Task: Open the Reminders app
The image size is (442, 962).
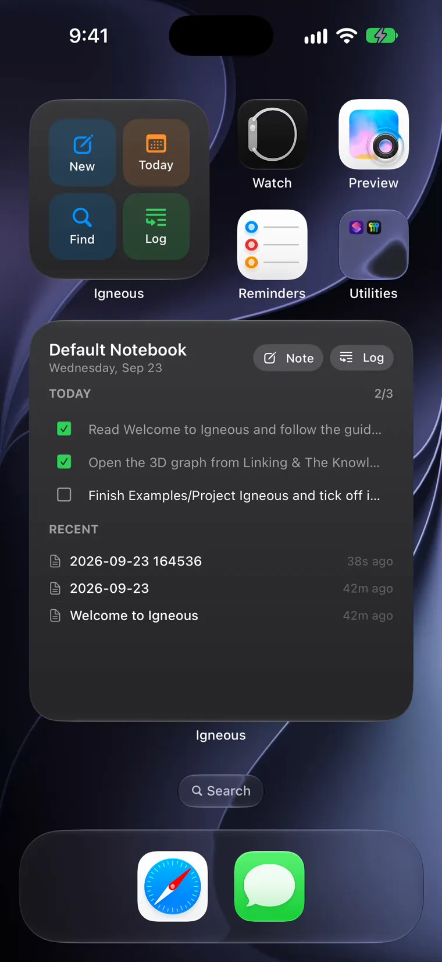Action: pos(272,245)
